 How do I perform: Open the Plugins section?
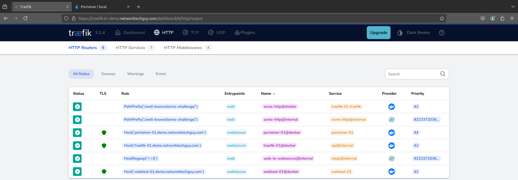pos(245,32)
